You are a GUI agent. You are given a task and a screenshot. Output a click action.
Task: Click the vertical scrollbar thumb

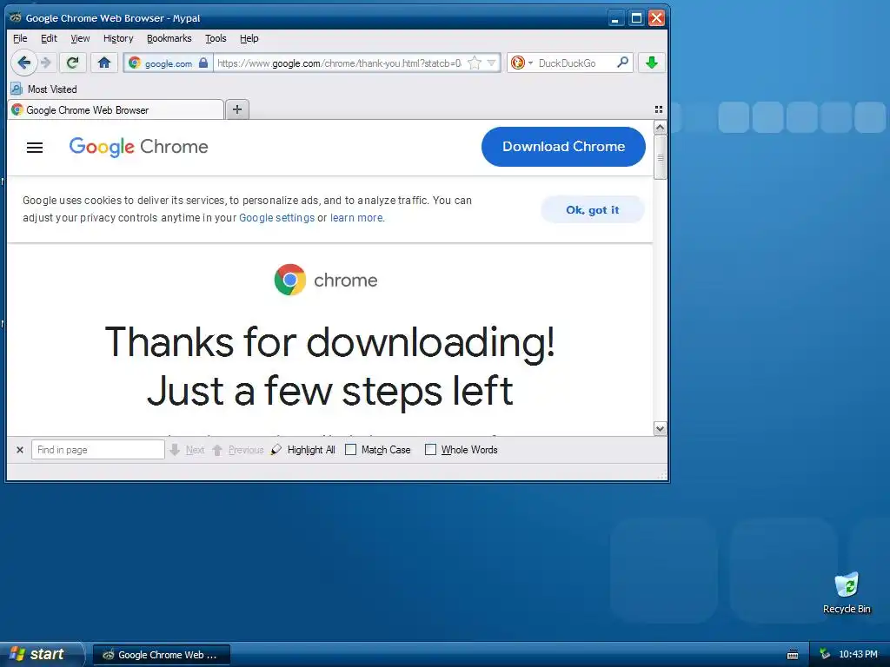click(x=660, y=157)
